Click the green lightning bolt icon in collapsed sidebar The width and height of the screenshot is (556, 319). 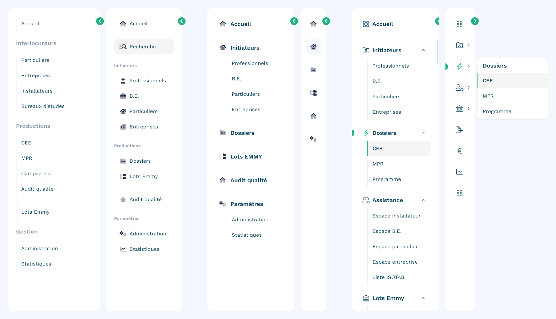(459, 66)
